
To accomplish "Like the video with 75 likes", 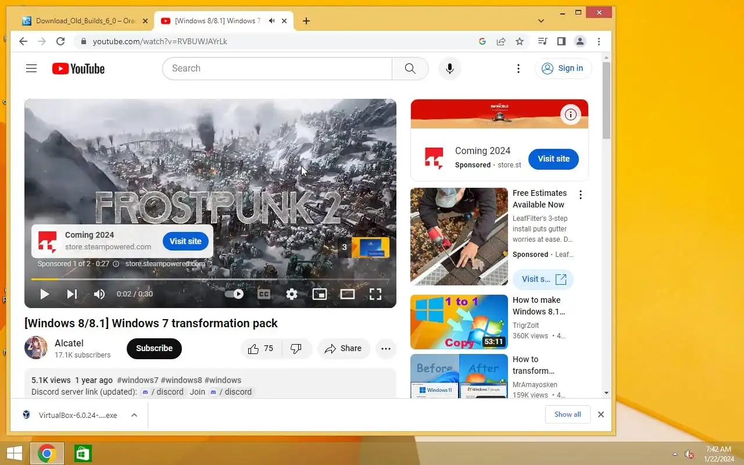I will tap(261, 349).
